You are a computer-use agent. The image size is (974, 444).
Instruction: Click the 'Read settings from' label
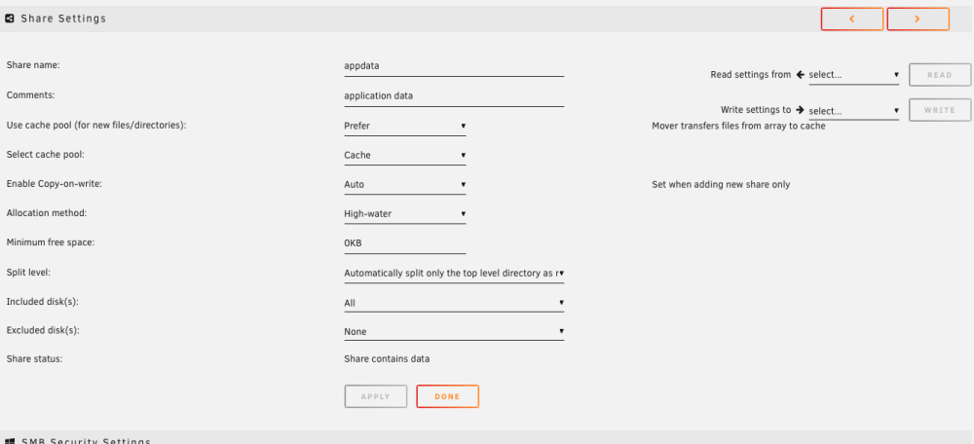click(750, 75)
